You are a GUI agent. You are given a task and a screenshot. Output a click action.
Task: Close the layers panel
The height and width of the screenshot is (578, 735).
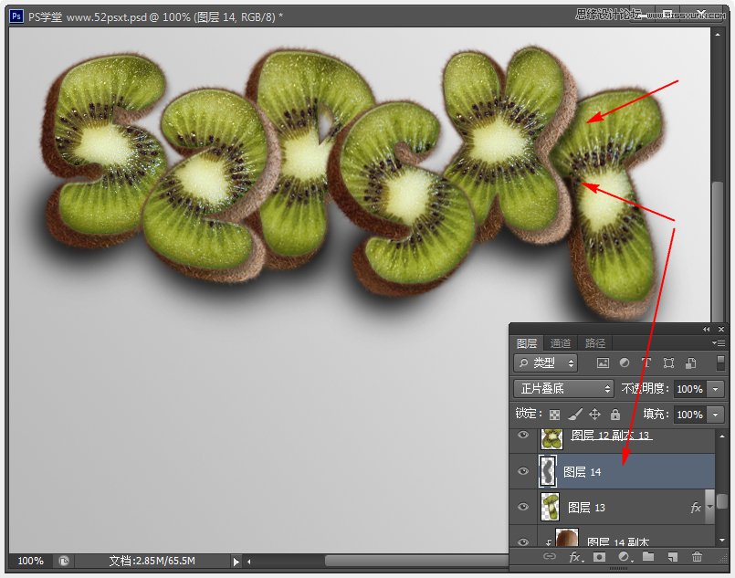pos(721,330)
